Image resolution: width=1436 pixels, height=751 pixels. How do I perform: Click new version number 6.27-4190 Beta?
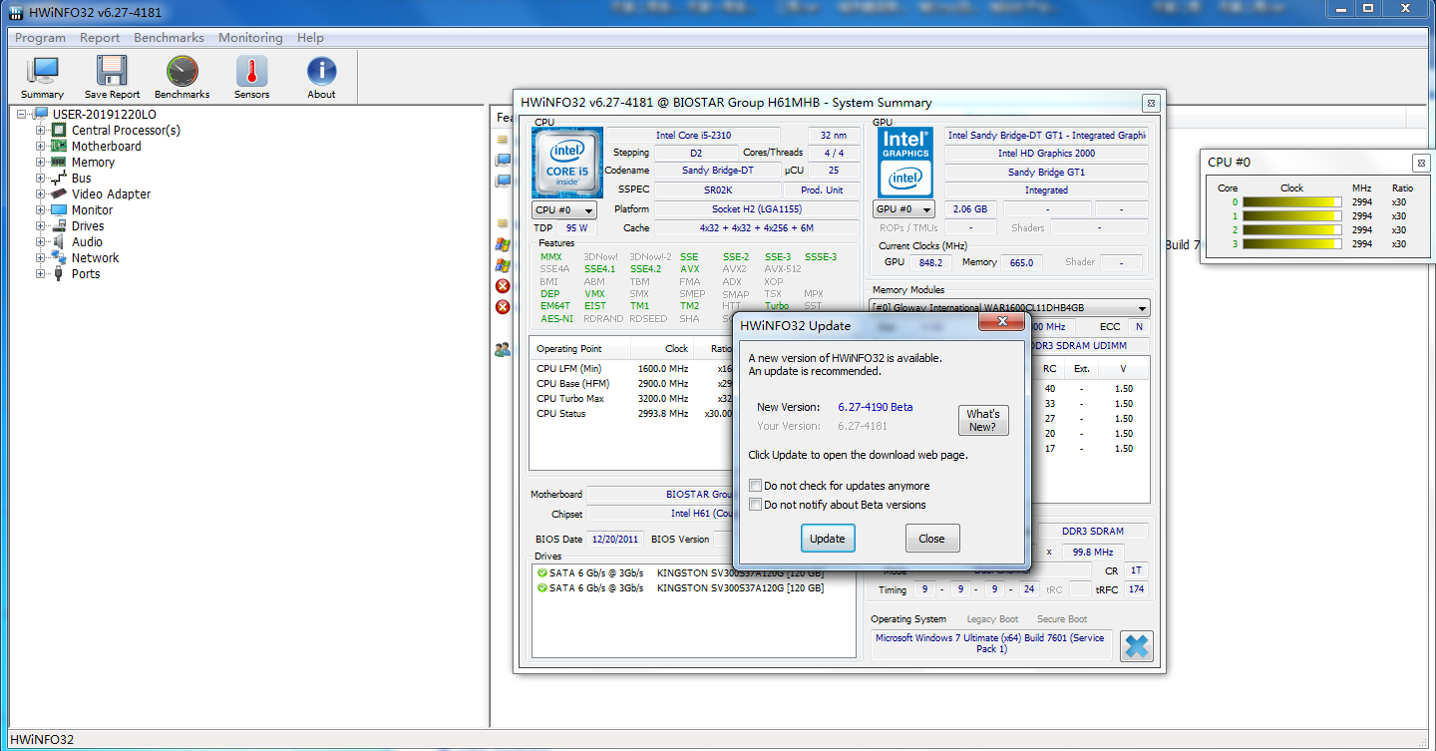875,407
